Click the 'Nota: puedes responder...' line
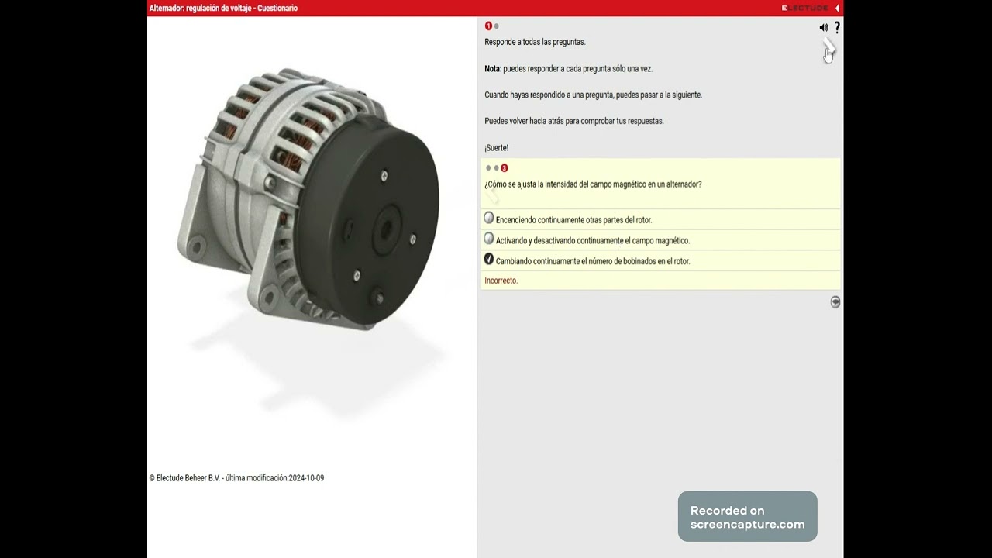Image resolution: width=992 pixels, height=558 pixels. click(568, 69)
